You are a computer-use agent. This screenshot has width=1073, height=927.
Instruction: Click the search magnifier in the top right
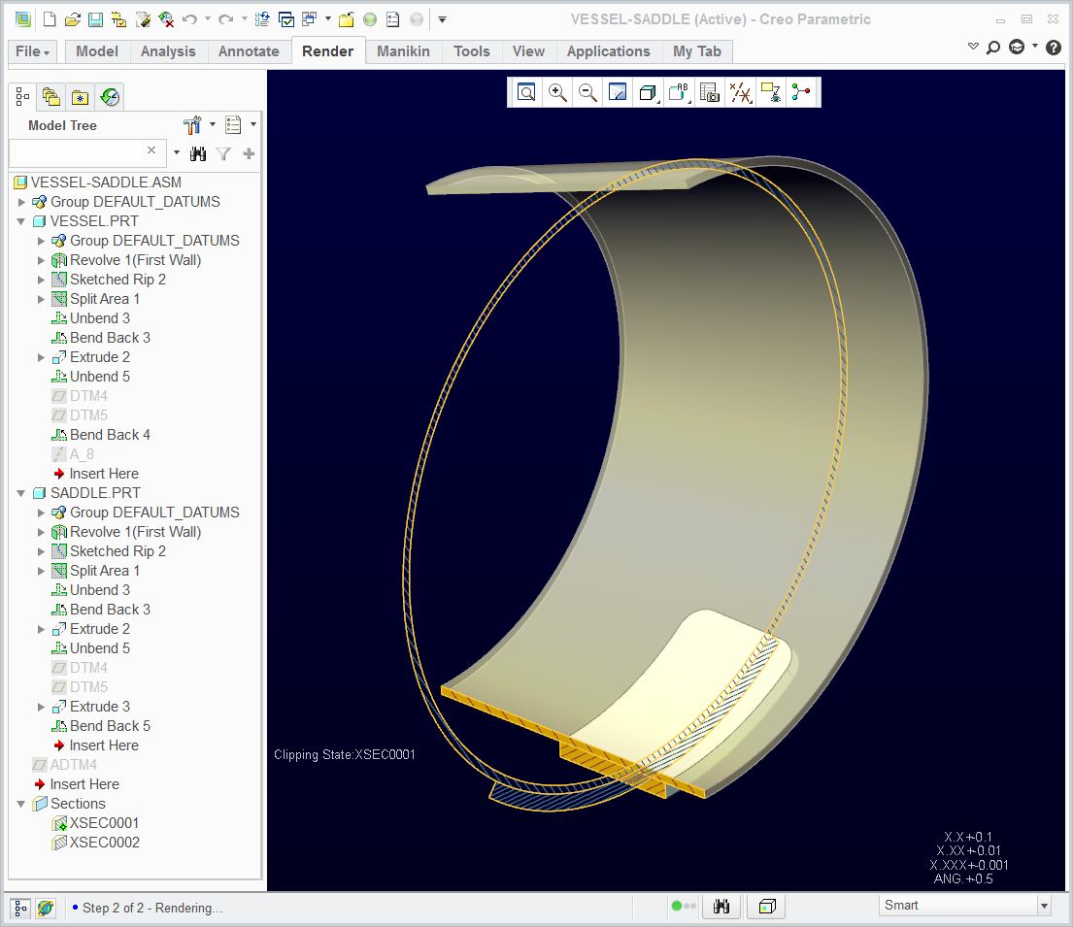(x=993, y=48)
